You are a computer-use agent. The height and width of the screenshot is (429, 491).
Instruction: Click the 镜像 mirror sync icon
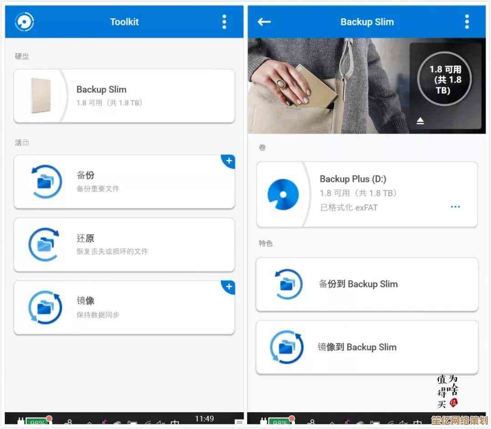tap(45, 307)
